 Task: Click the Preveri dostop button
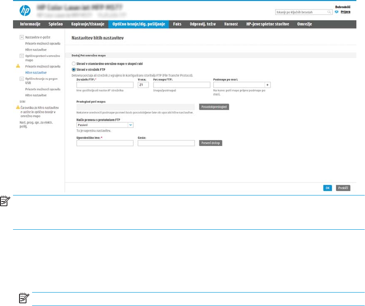click(211, 143)
